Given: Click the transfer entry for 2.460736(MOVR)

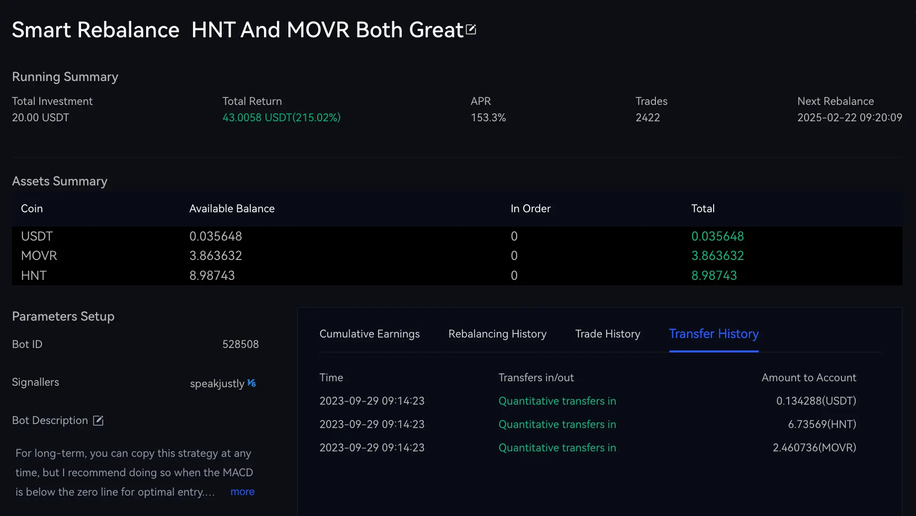Looking at the screenshot, I should (814, 448).
